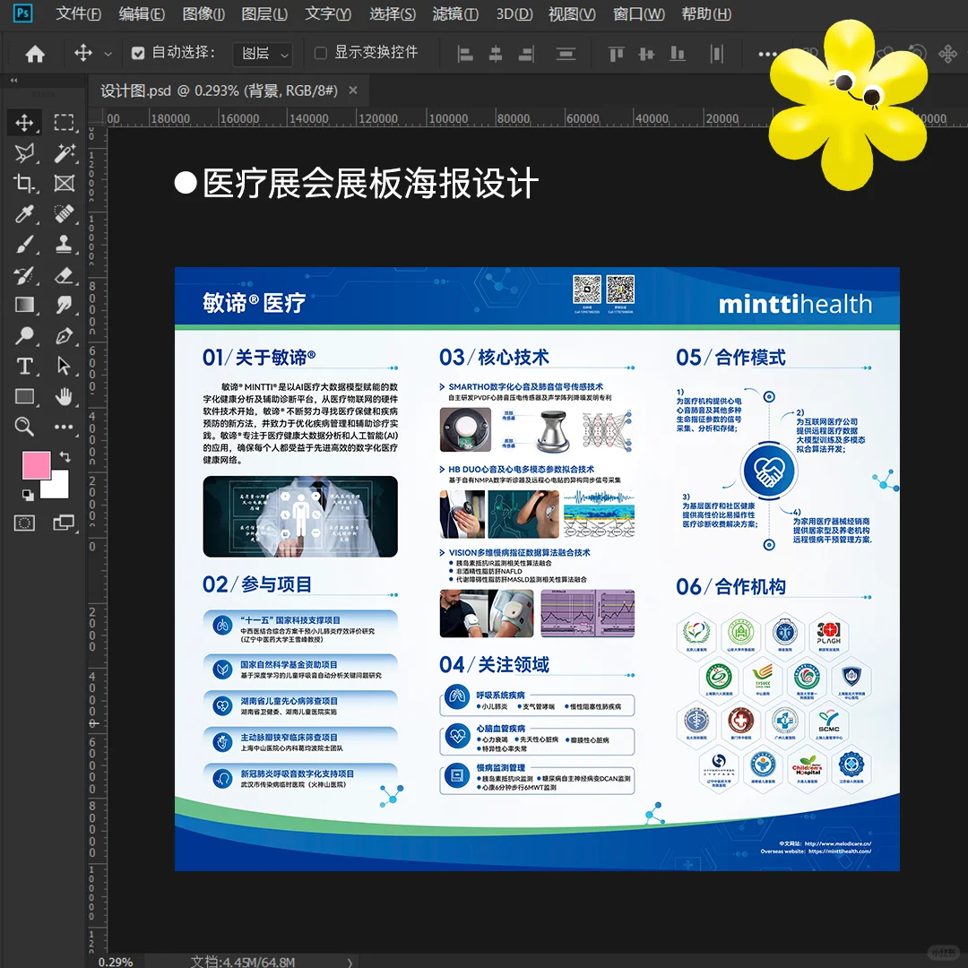Select the History Brush tool
This screenshot has height=968, width=968.
(x=24, y=275)
